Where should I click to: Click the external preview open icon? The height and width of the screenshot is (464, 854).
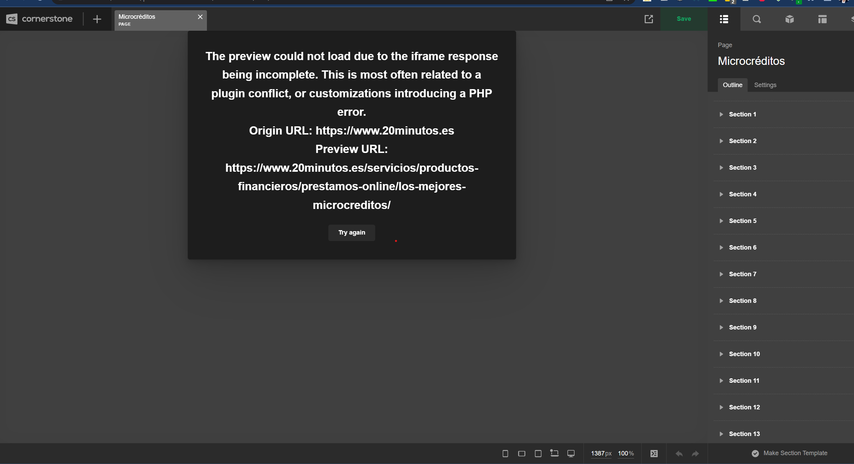648,19
